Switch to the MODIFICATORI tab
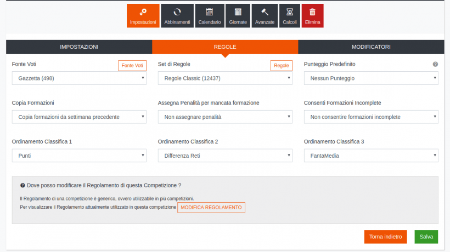Viewport: 450px width, 252px height. pos(371,47)
